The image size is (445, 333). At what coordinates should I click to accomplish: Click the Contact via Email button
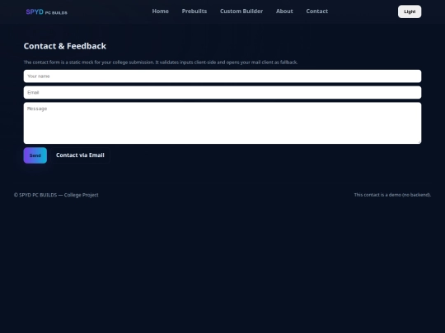click(80, 155)
